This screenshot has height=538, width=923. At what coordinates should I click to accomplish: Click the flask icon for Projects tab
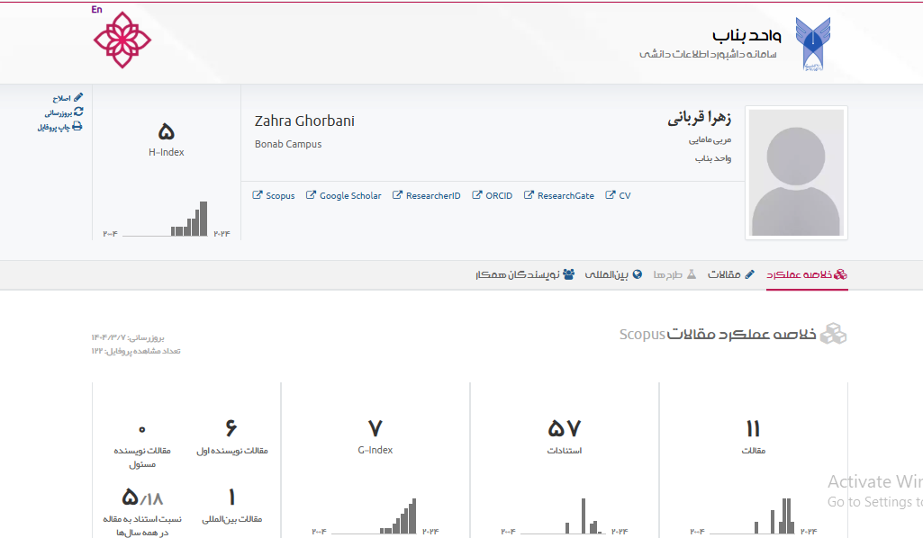coord(692,274)
